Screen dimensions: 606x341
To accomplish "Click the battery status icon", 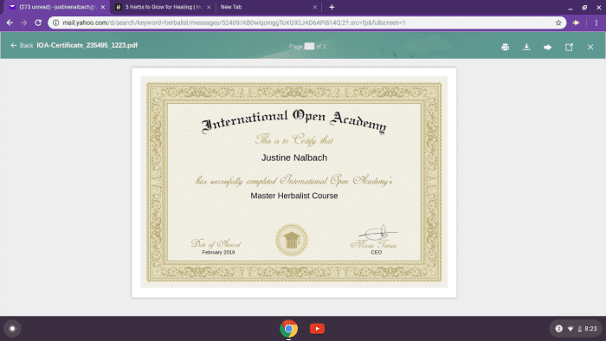I will tap(579, 329).
